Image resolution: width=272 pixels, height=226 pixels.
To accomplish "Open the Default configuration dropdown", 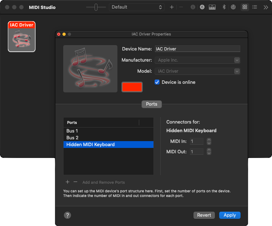I will (137, 7).
